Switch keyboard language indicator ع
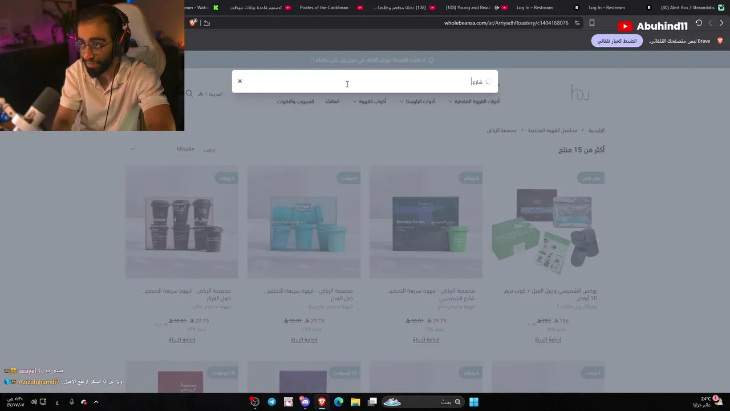 click(x=57, y=402)
